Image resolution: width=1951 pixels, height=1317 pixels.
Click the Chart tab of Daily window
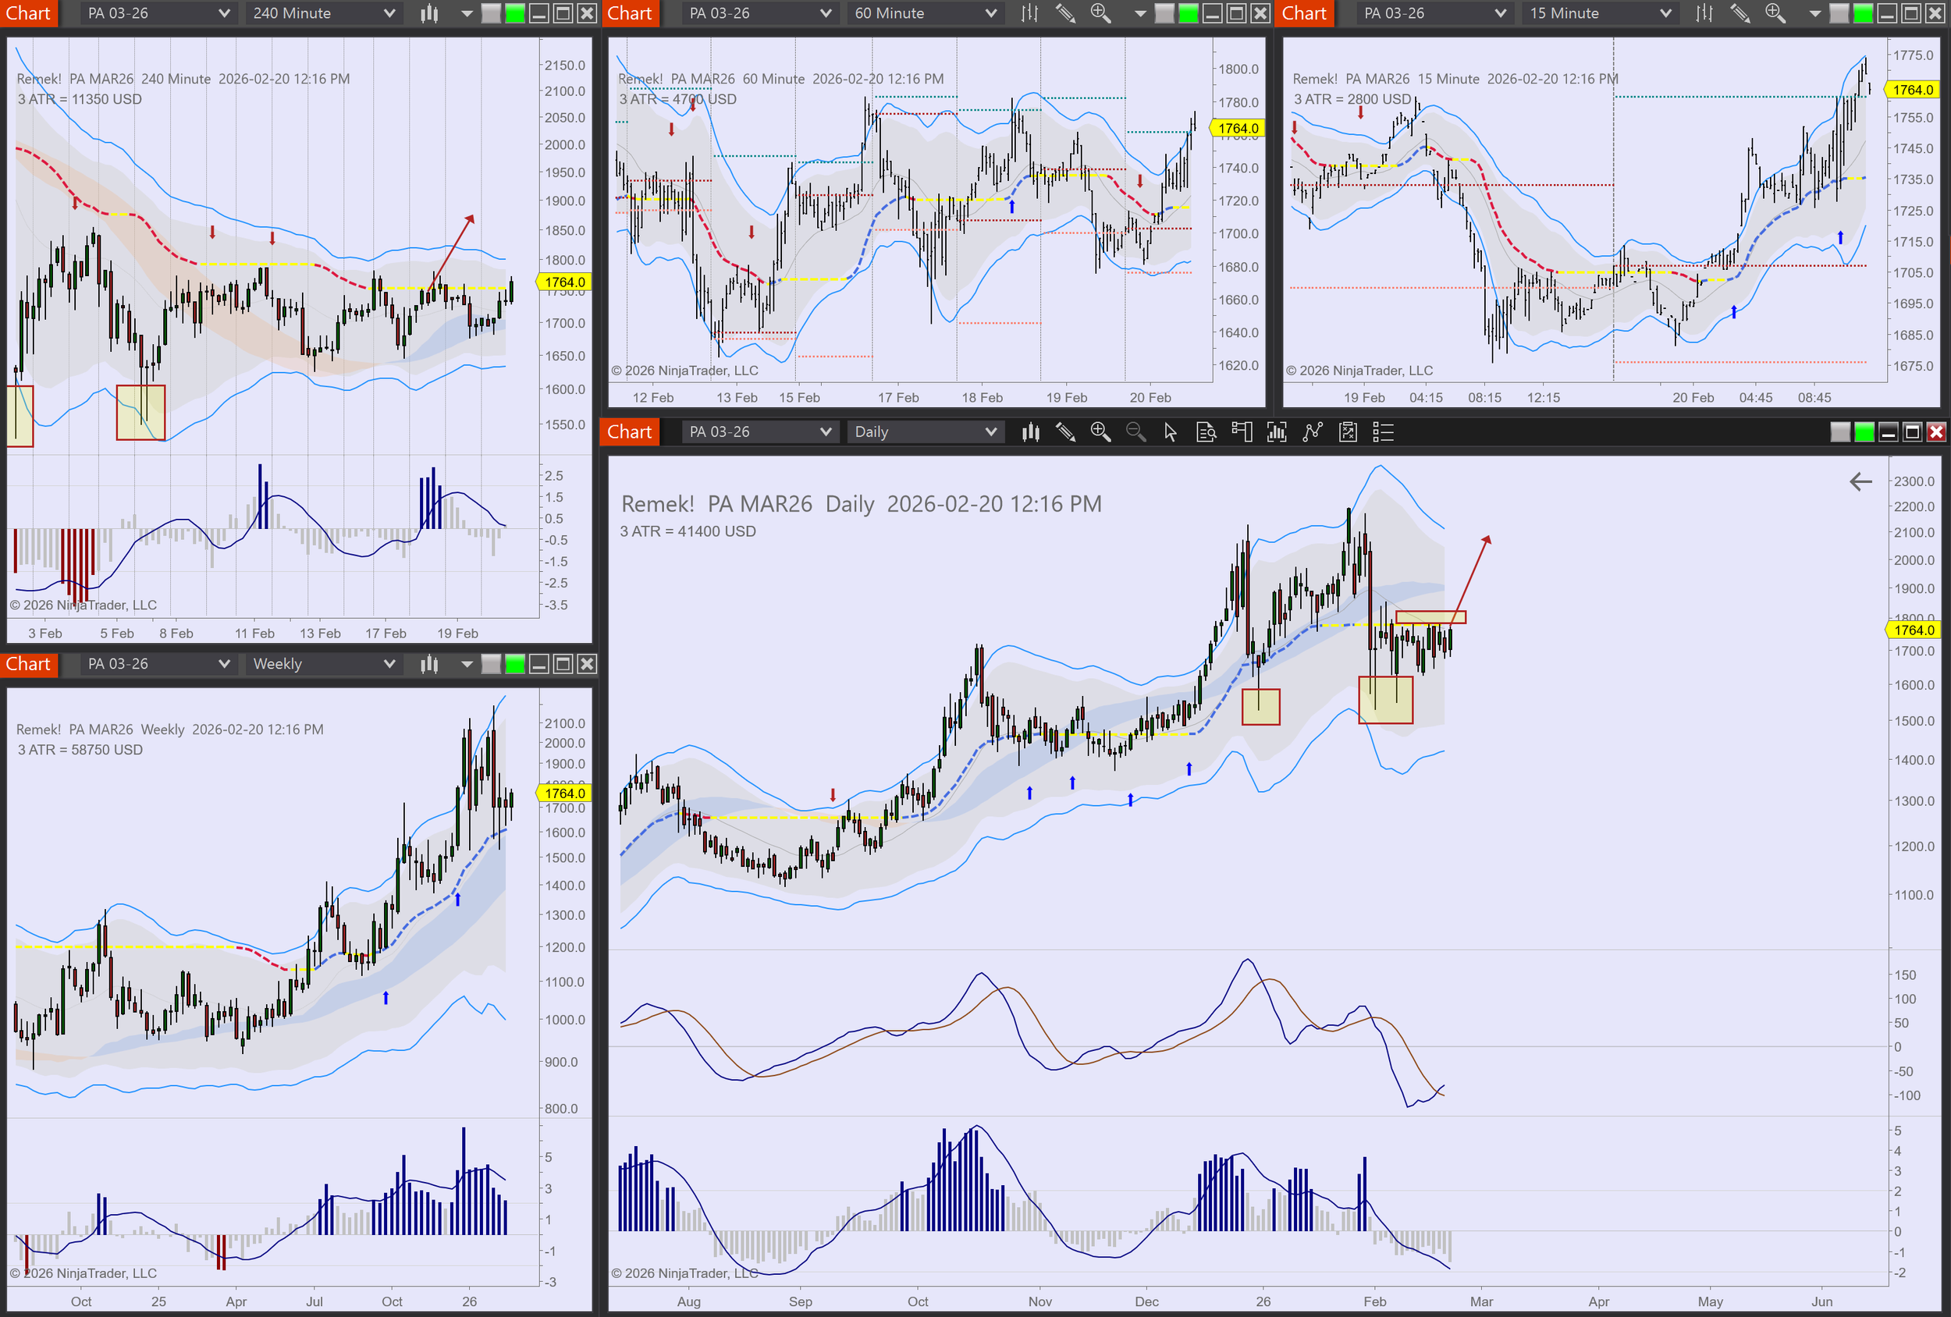[629, 432]
